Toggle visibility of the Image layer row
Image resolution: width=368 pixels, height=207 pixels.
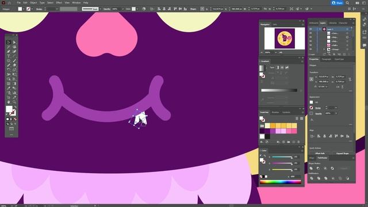(310, 49)
